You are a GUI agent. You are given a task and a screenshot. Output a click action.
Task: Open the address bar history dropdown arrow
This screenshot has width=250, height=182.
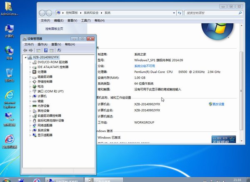point(174,13)
